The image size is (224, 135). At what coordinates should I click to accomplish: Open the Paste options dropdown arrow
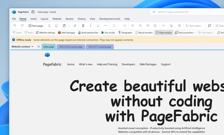click(69, 26)
